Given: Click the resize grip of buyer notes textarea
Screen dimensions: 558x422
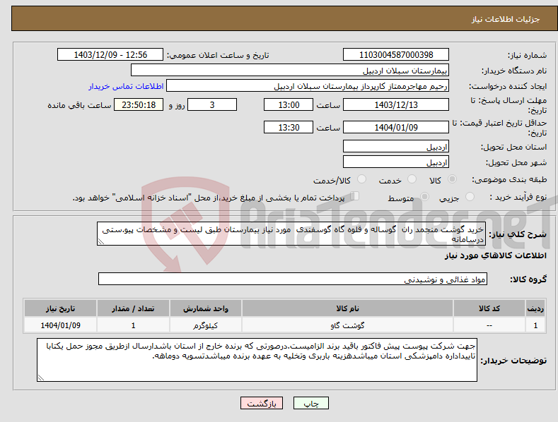Looking at the screenshot, I should coord(41,378).
